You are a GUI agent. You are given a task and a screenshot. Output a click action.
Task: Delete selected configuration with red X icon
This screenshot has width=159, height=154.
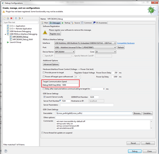point(11,18)
